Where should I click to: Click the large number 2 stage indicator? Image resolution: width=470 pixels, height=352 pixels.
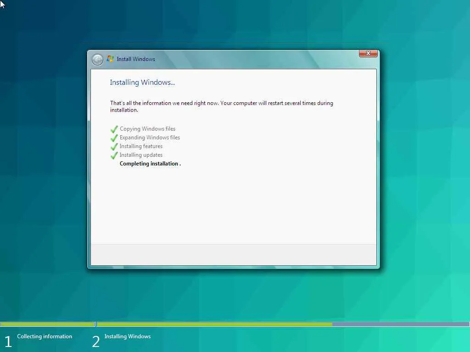(x=95, y=341)
